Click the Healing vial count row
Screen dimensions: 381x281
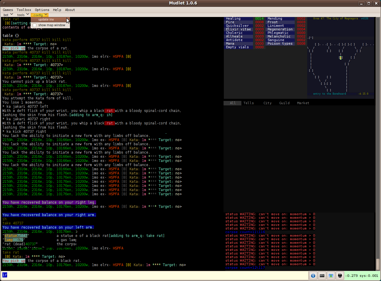click(x=244, y=18)
